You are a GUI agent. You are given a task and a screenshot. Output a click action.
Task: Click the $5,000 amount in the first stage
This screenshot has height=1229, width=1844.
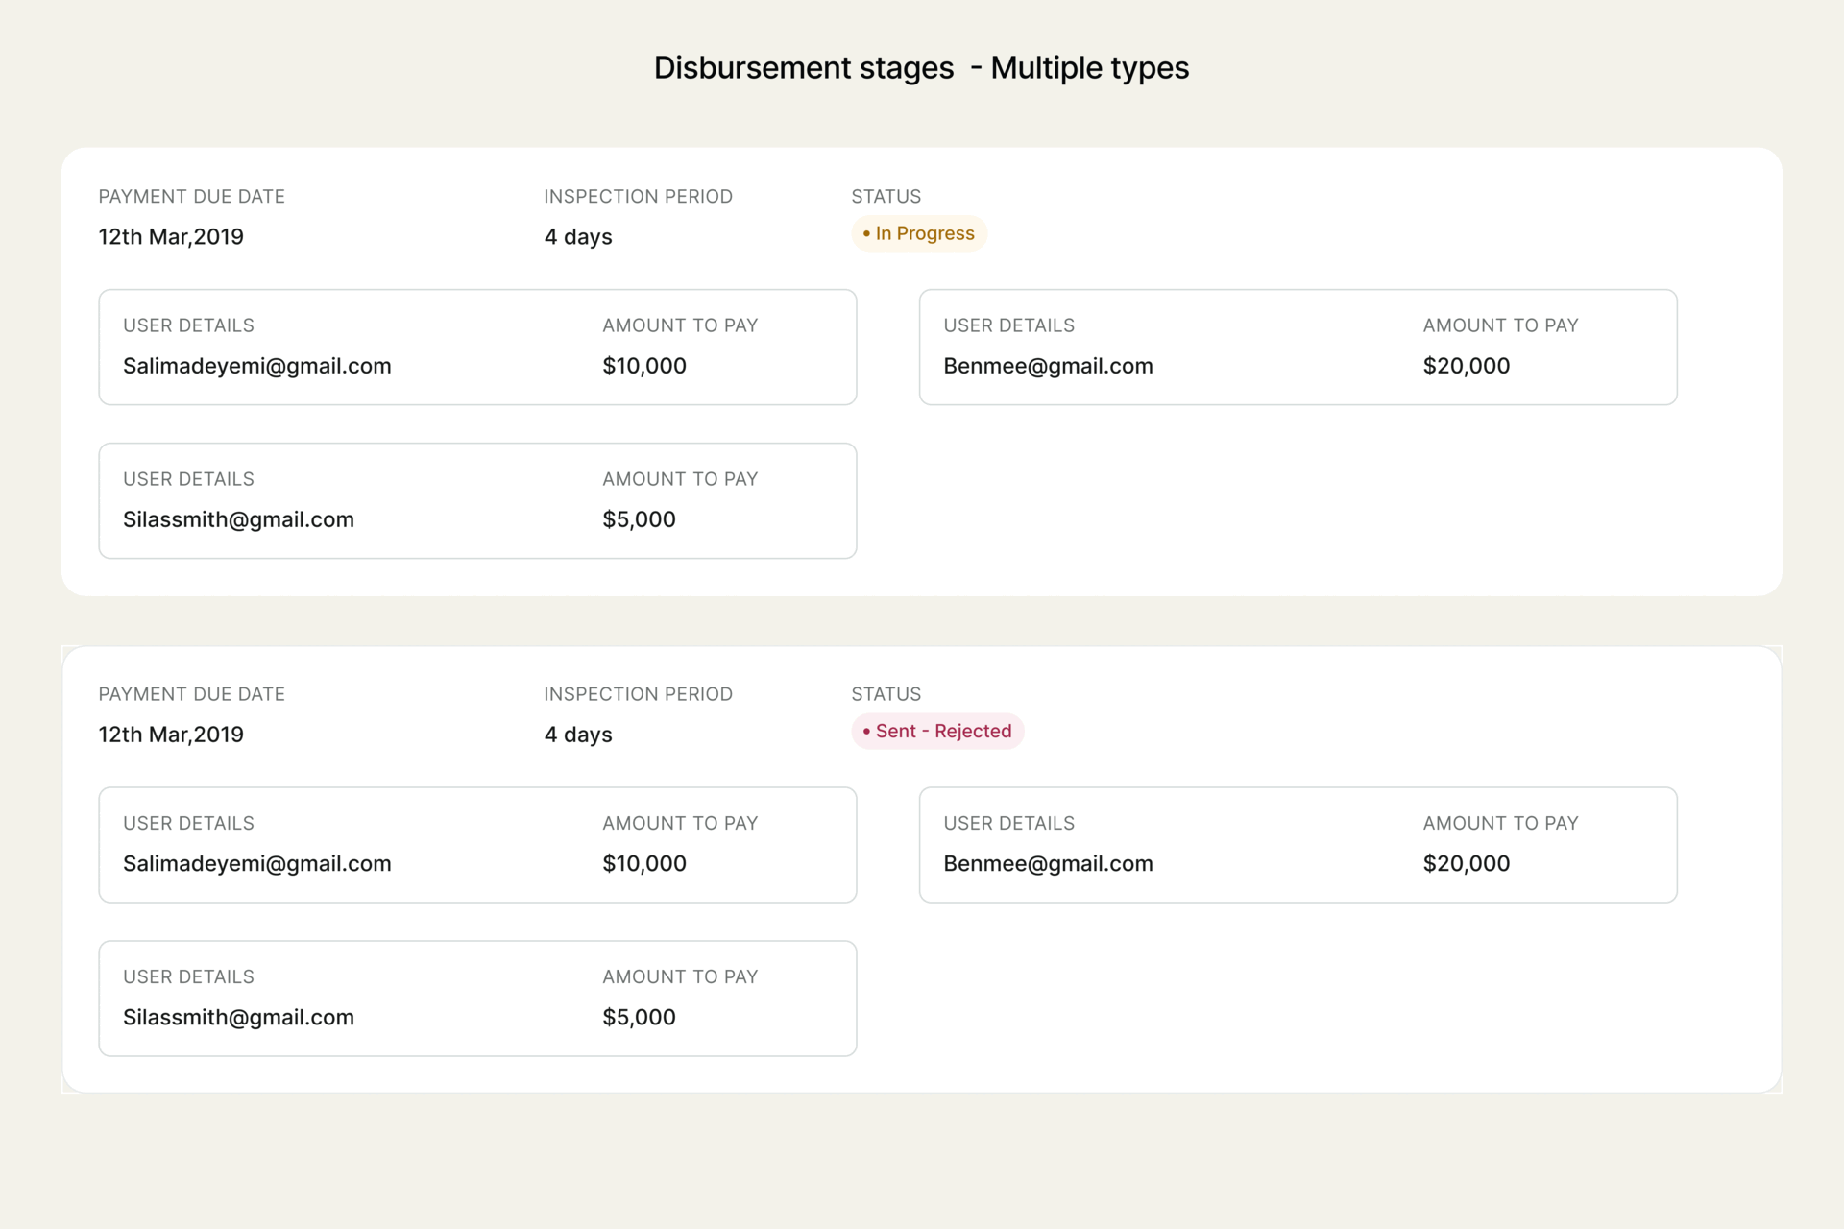pos(639,519)
